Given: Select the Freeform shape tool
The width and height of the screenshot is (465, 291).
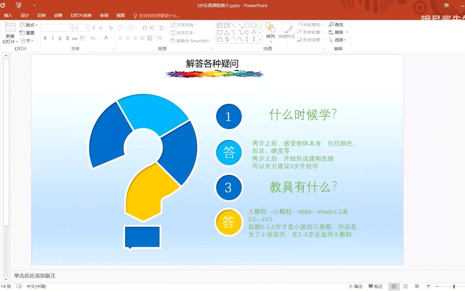Looking at the screenshot, I should (x=220, y=39).
